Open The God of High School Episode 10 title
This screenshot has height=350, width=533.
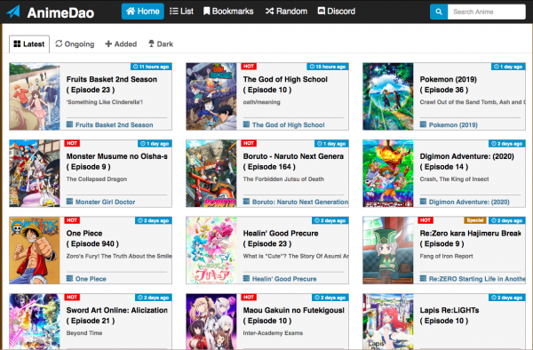285,84
